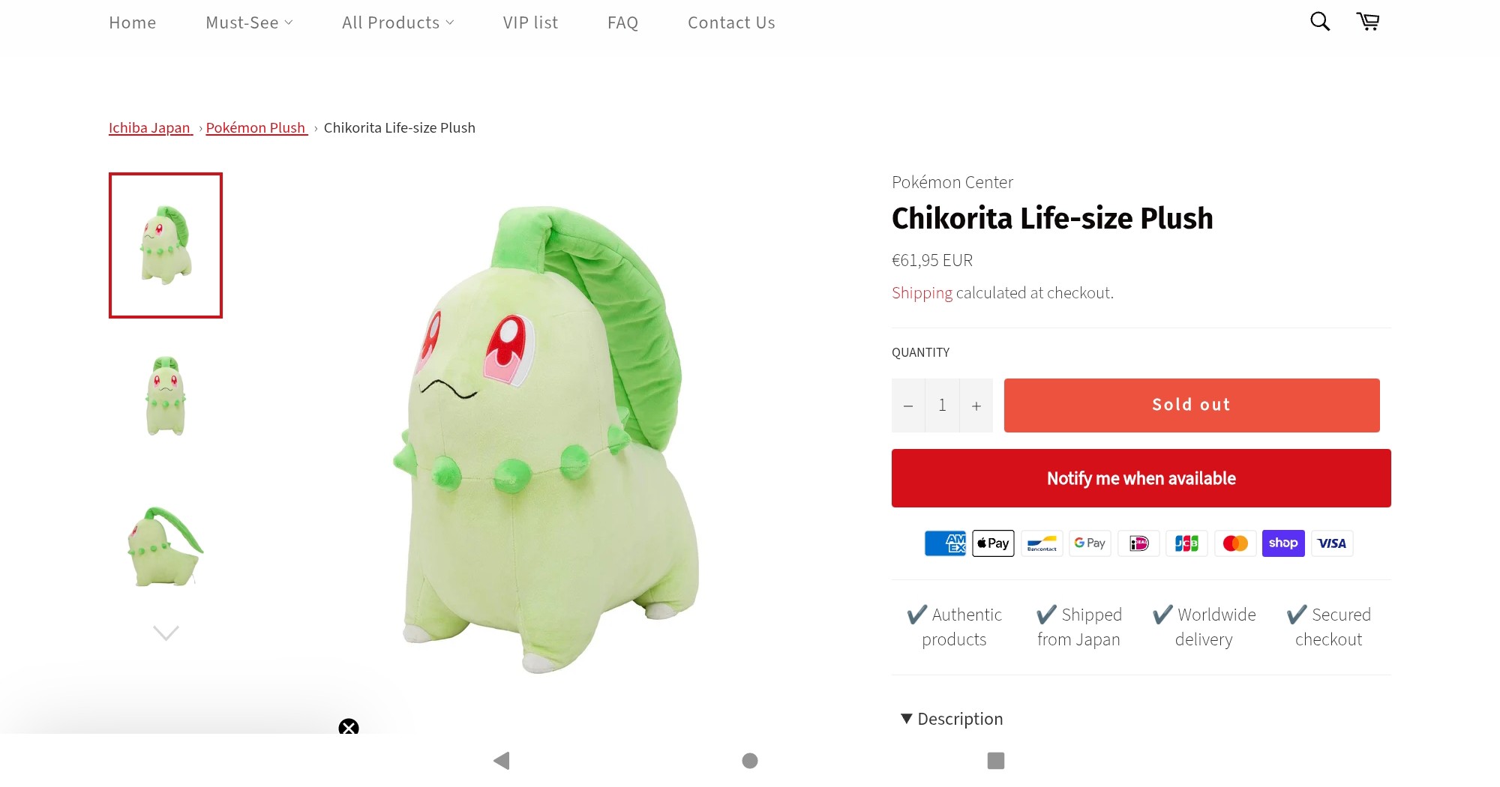Expand the Must-See dropdown menu
Viewport: 1500px width, 787px height.
[249, 22]
